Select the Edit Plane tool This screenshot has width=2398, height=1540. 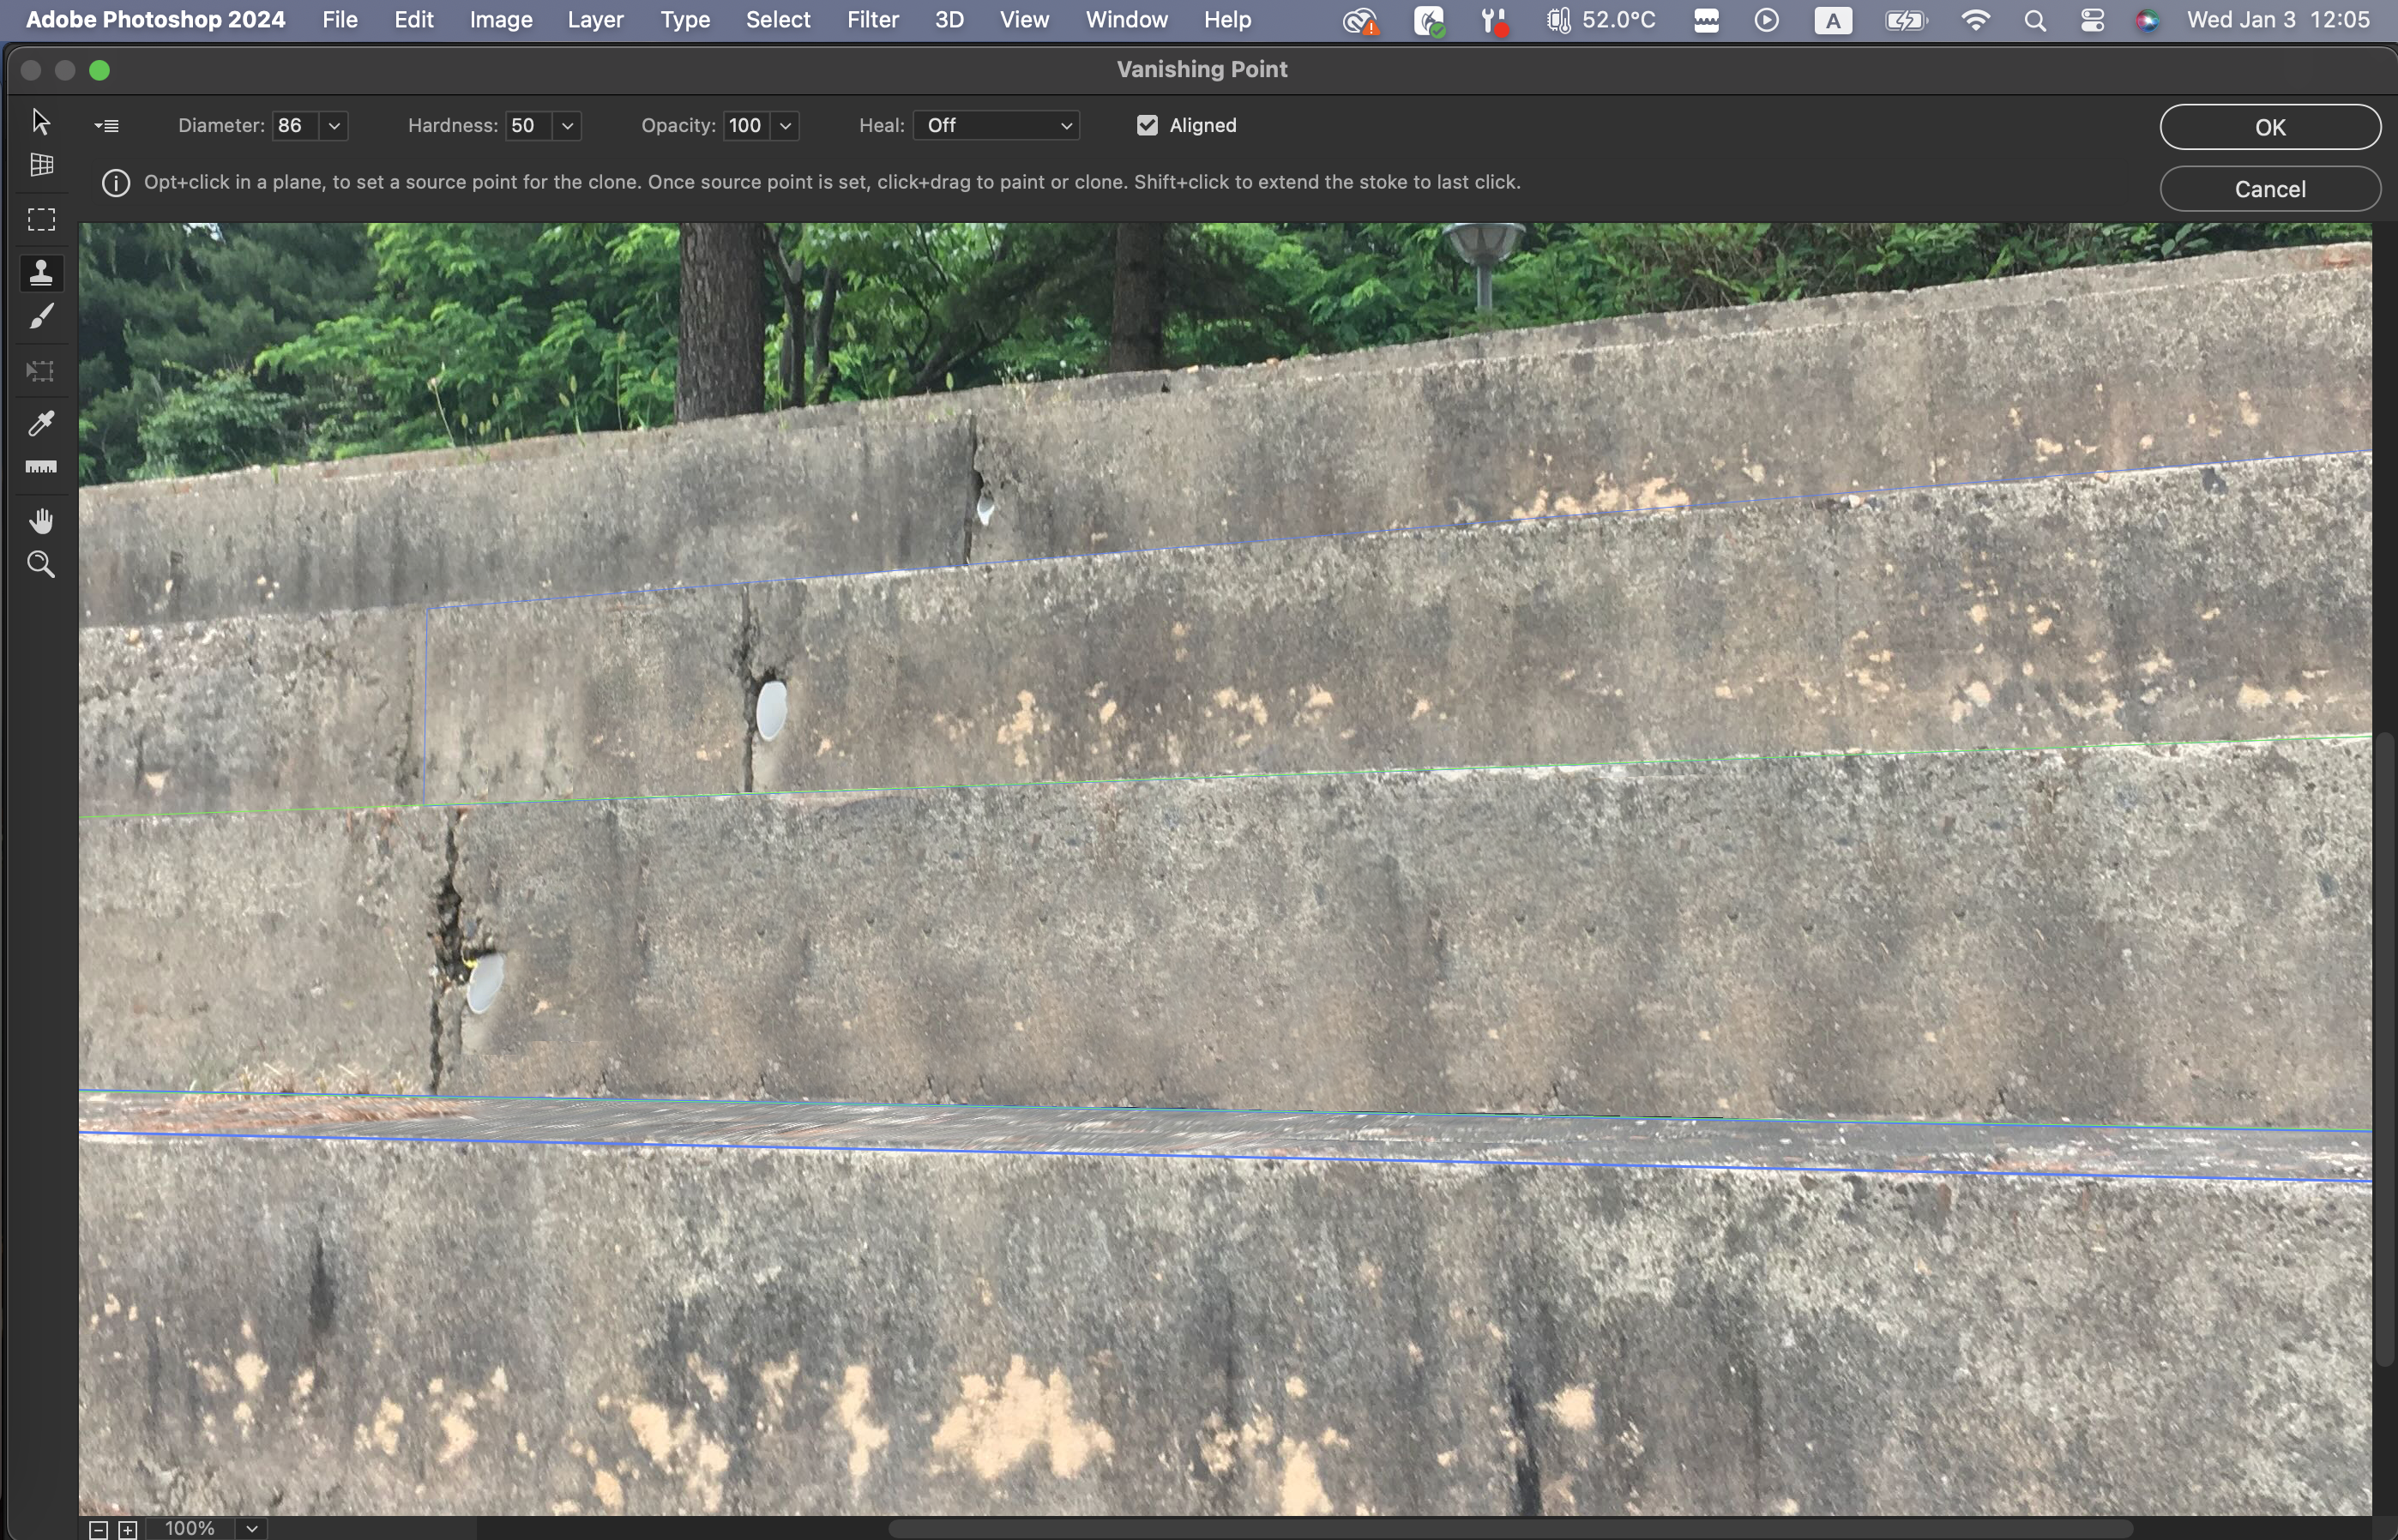(x=40, y=122)
